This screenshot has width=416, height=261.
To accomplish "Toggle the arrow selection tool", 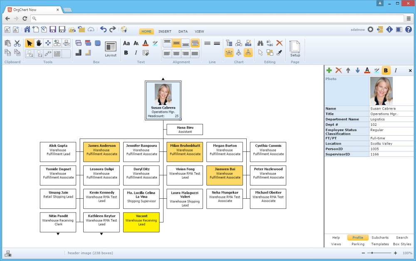I will pos(30,42).
